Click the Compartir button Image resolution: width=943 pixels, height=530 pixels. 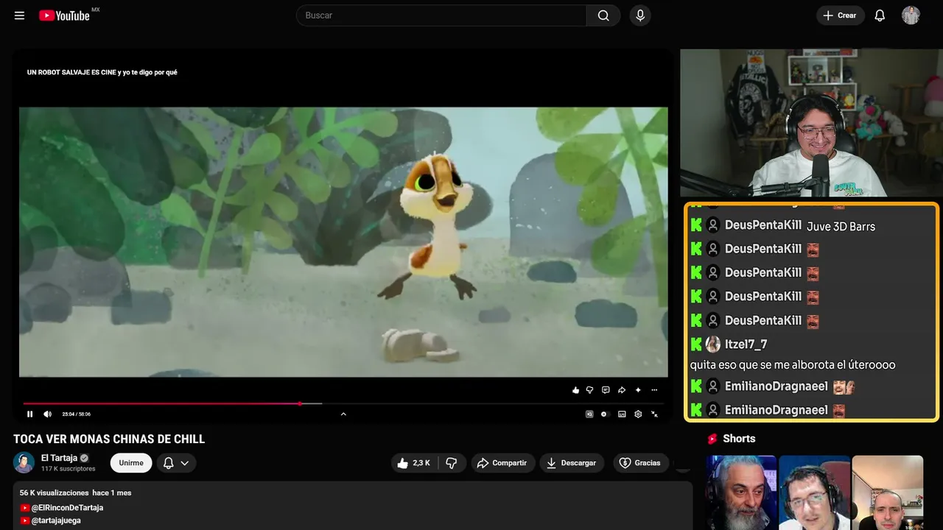click(x=503, y=463)
